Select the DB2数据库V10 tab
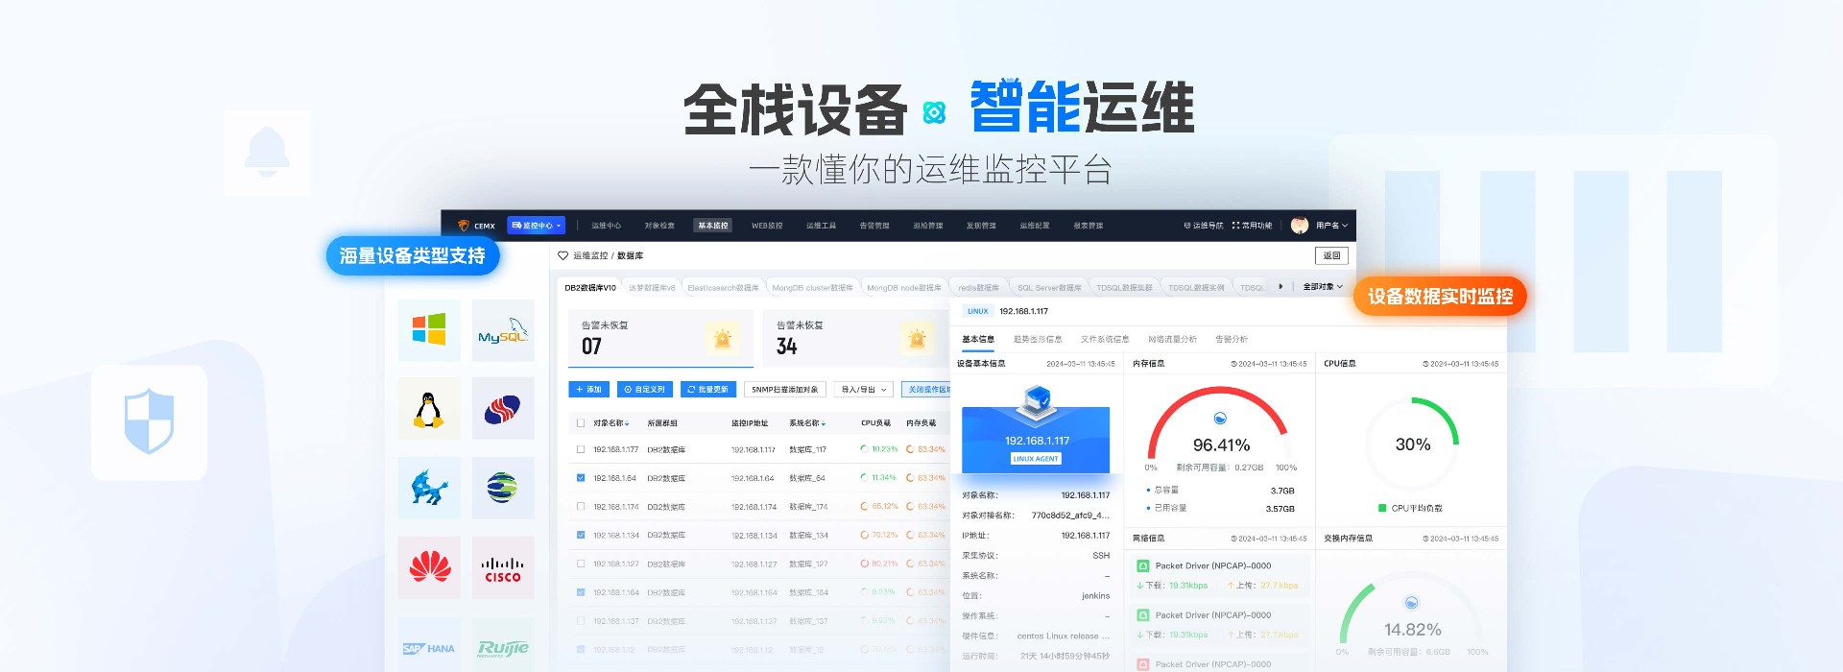1843x672 pixels. point(590,288)
